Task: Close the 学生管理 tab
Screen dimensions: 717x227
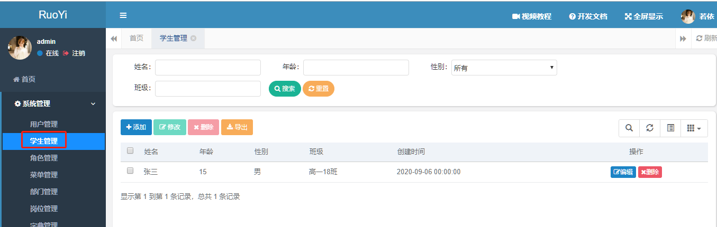Action: [194, 38]
